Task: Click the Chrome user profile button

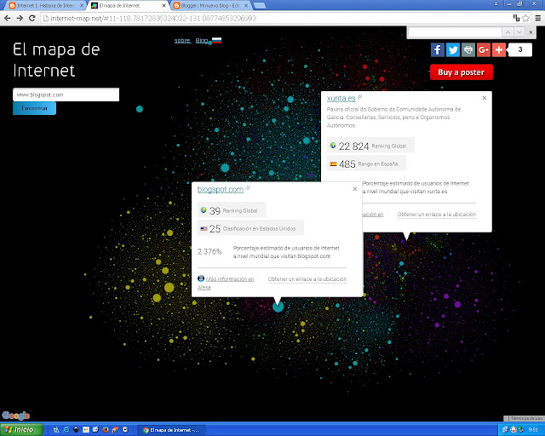Action: point(496,3)
